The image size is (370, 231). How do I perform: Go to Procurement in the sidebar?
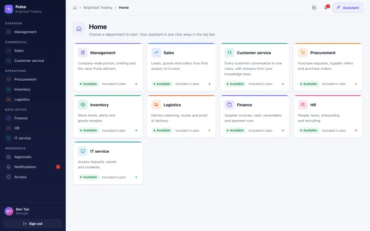point(33,79)
